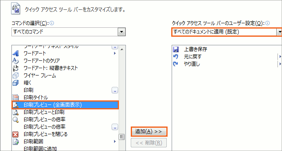This screenshot has height=151, width=282.
Task: Click the ワードアート: 縦書きテキスト icon
Action: [16, 68]
